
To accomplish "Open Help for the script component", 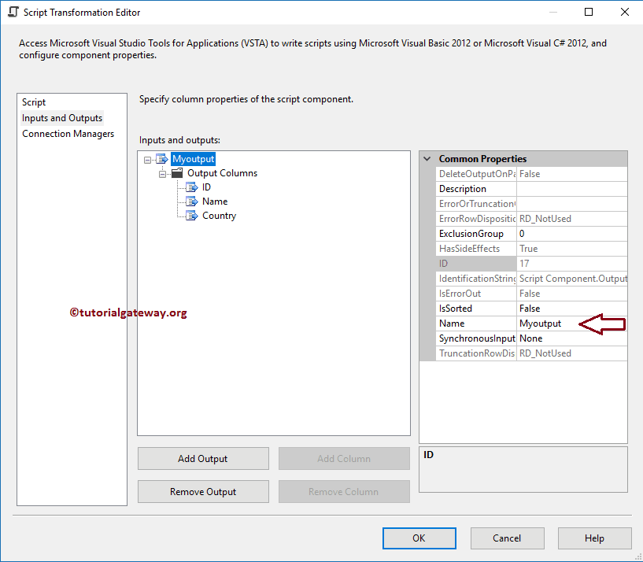I will pos(594,538).
